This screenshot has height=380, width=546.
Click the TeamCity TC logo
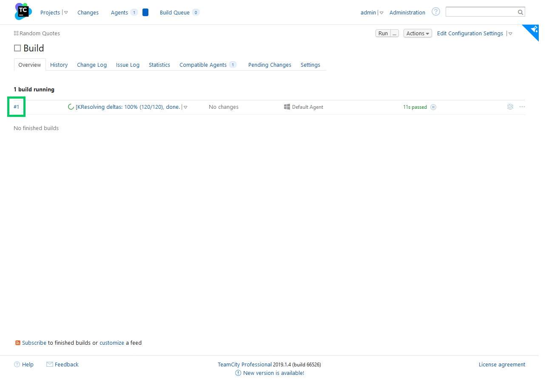23,11
